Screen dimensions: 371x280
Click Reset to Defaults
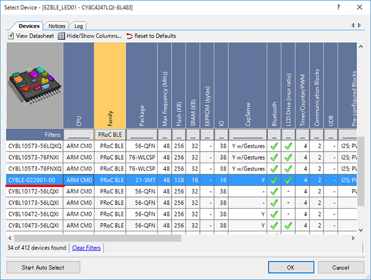pyautogui.click(x=151, y=36)
